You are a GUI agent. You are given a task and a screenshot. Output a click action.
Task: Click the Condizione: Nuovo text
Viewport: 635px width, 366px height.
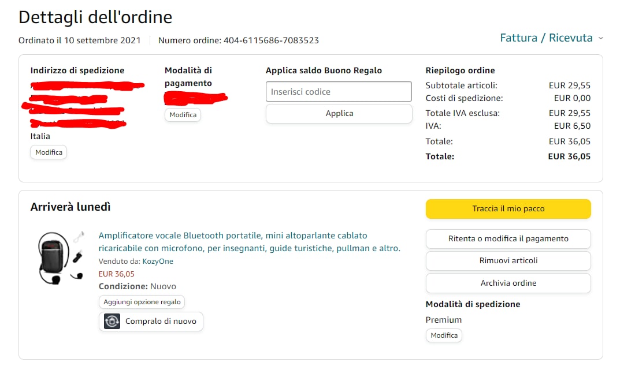coord(138,286)
